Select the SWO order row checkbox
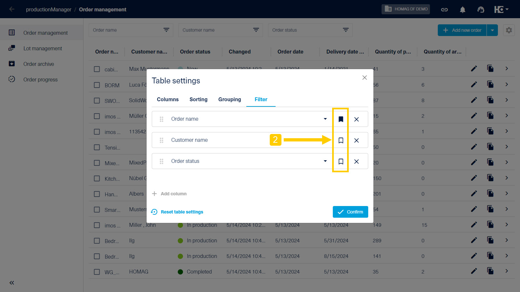Viewport: 520px width, 292px height. [x=97, y=100]
